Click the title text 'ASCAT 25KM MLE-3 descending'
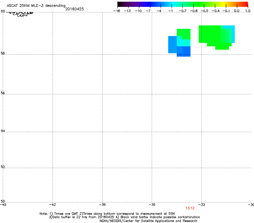The height and width of the screenshot is (223, 254). [x=36, y=6]
